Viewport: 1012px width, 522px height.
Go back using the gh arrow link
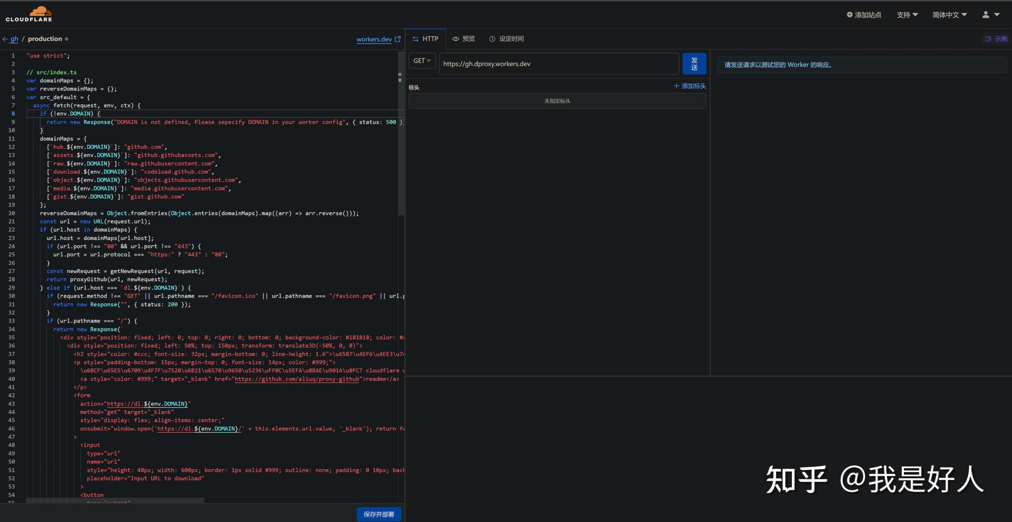tap(11, 39)
